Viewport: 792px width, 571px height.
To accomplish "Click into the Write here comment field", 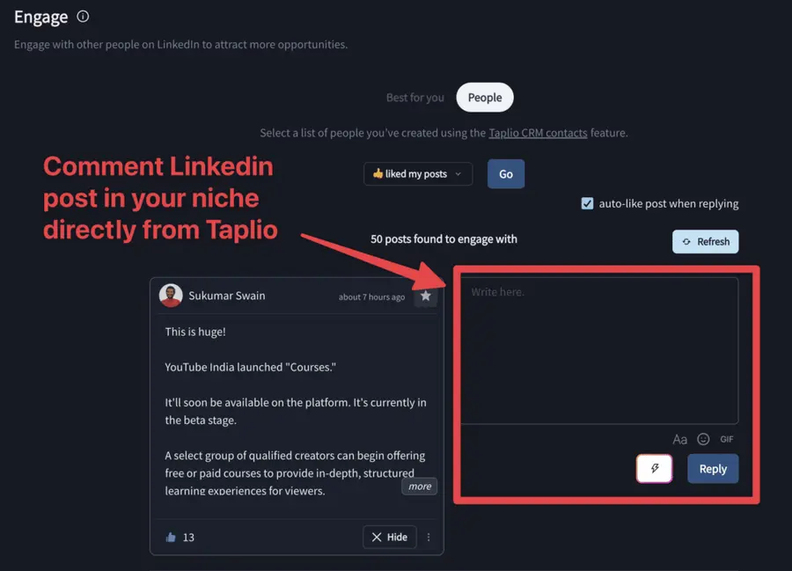I will click(x=599, y=350).
